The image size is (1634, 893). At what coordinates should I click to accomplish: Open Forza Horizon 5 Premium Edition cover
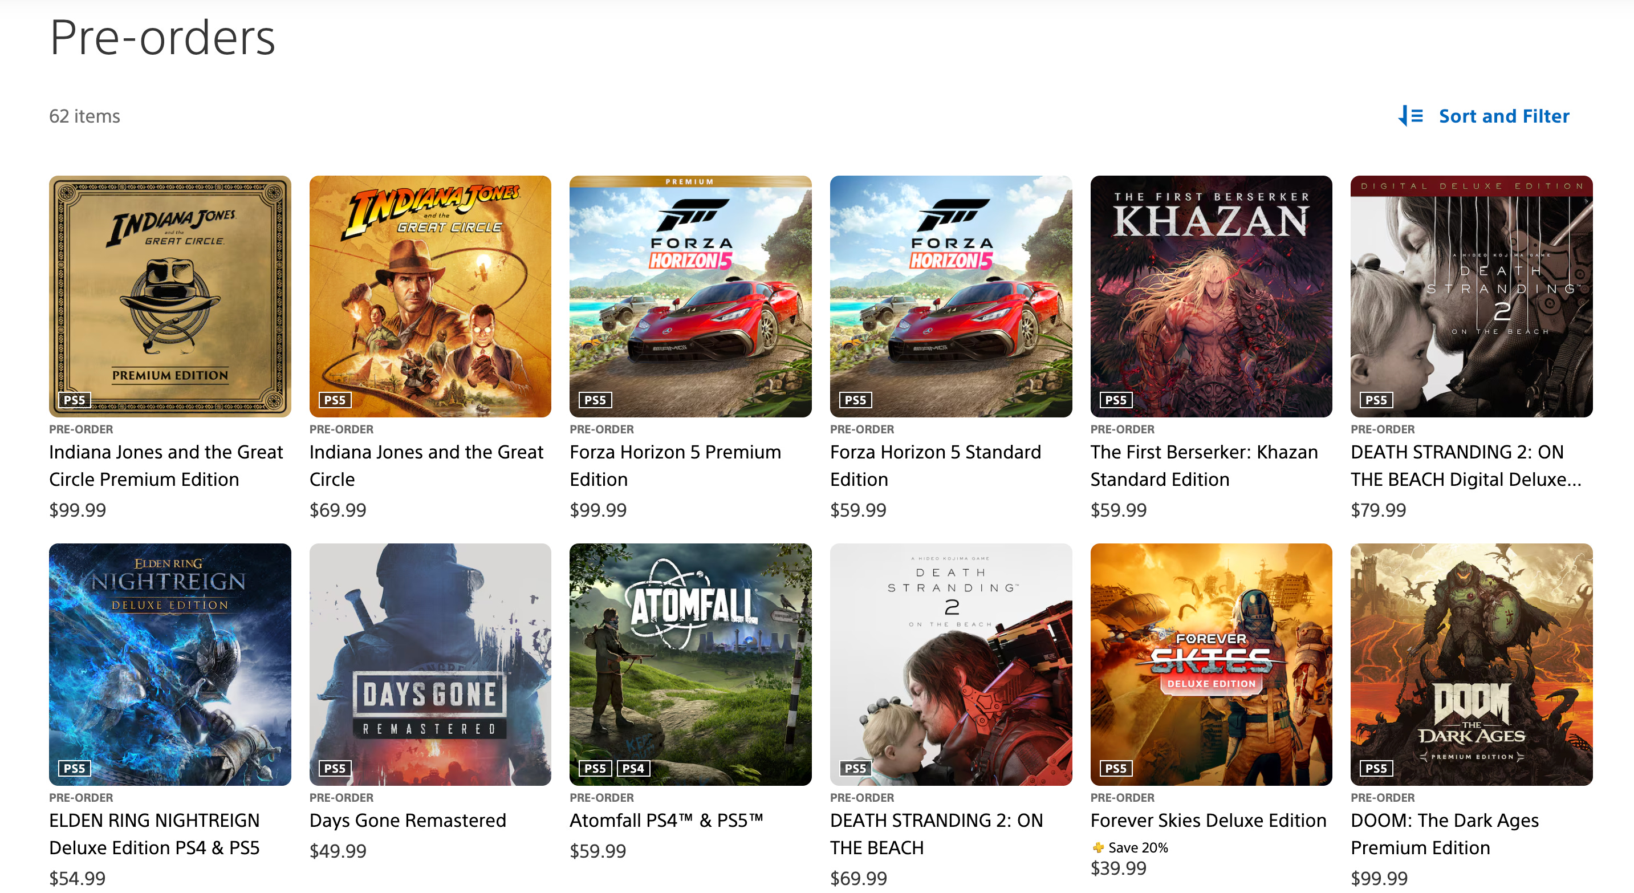[690, 296]
